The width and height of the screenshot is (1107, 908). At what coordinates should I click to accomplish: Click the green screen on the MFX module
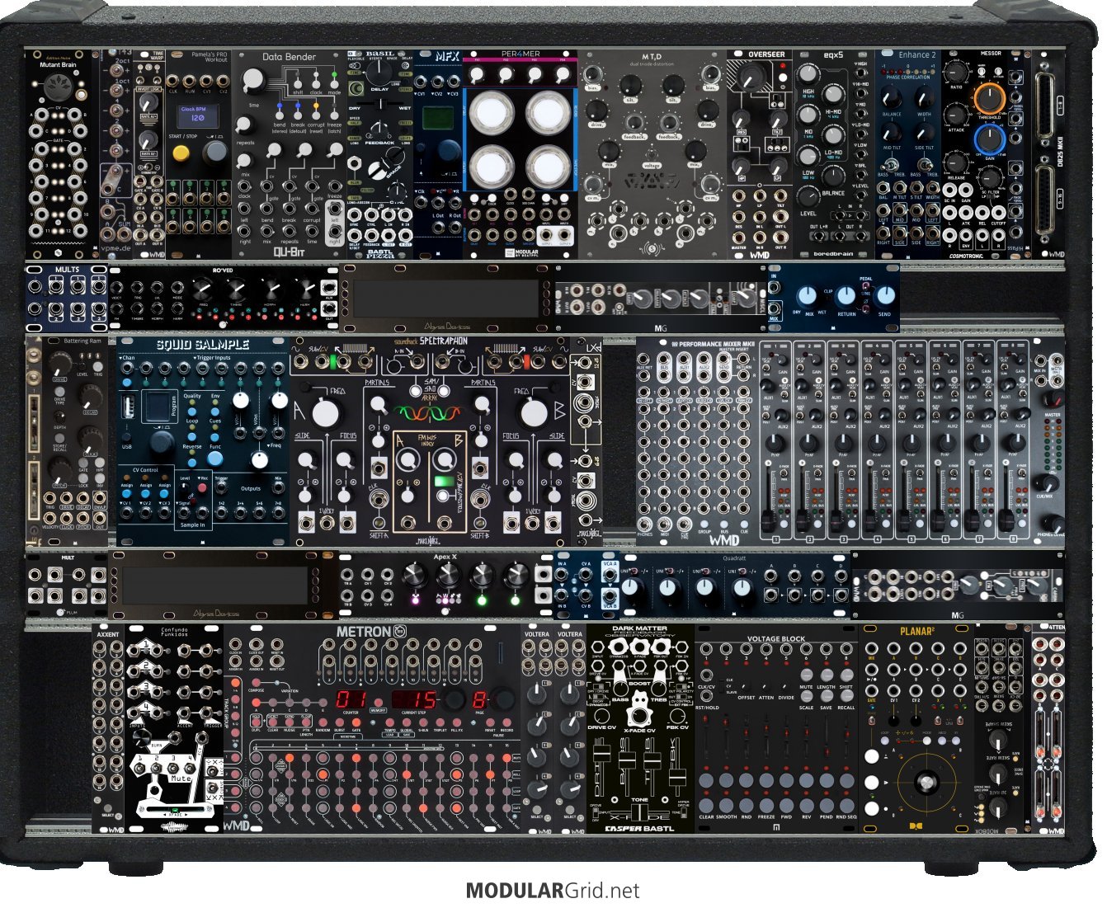coord(439,118)
